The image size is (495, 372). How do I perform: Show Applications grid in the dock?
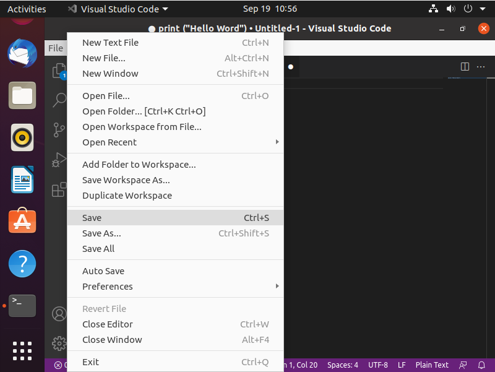[22, 351]
